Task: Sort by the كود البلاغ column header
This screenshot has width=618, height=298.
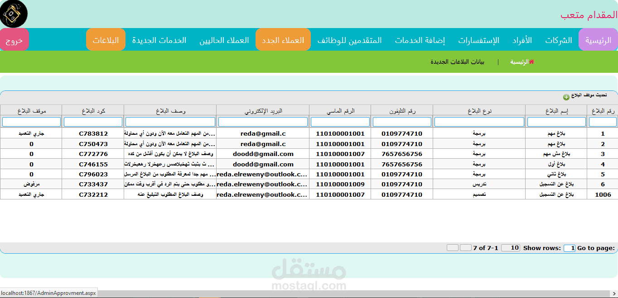Action: 93,110
